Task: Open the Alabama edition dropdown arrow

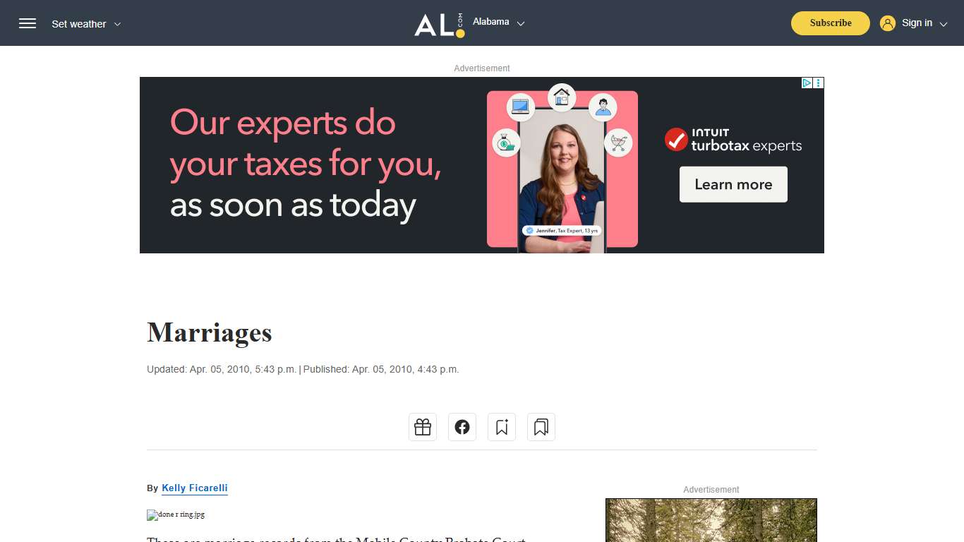Action: click(521, 23)
